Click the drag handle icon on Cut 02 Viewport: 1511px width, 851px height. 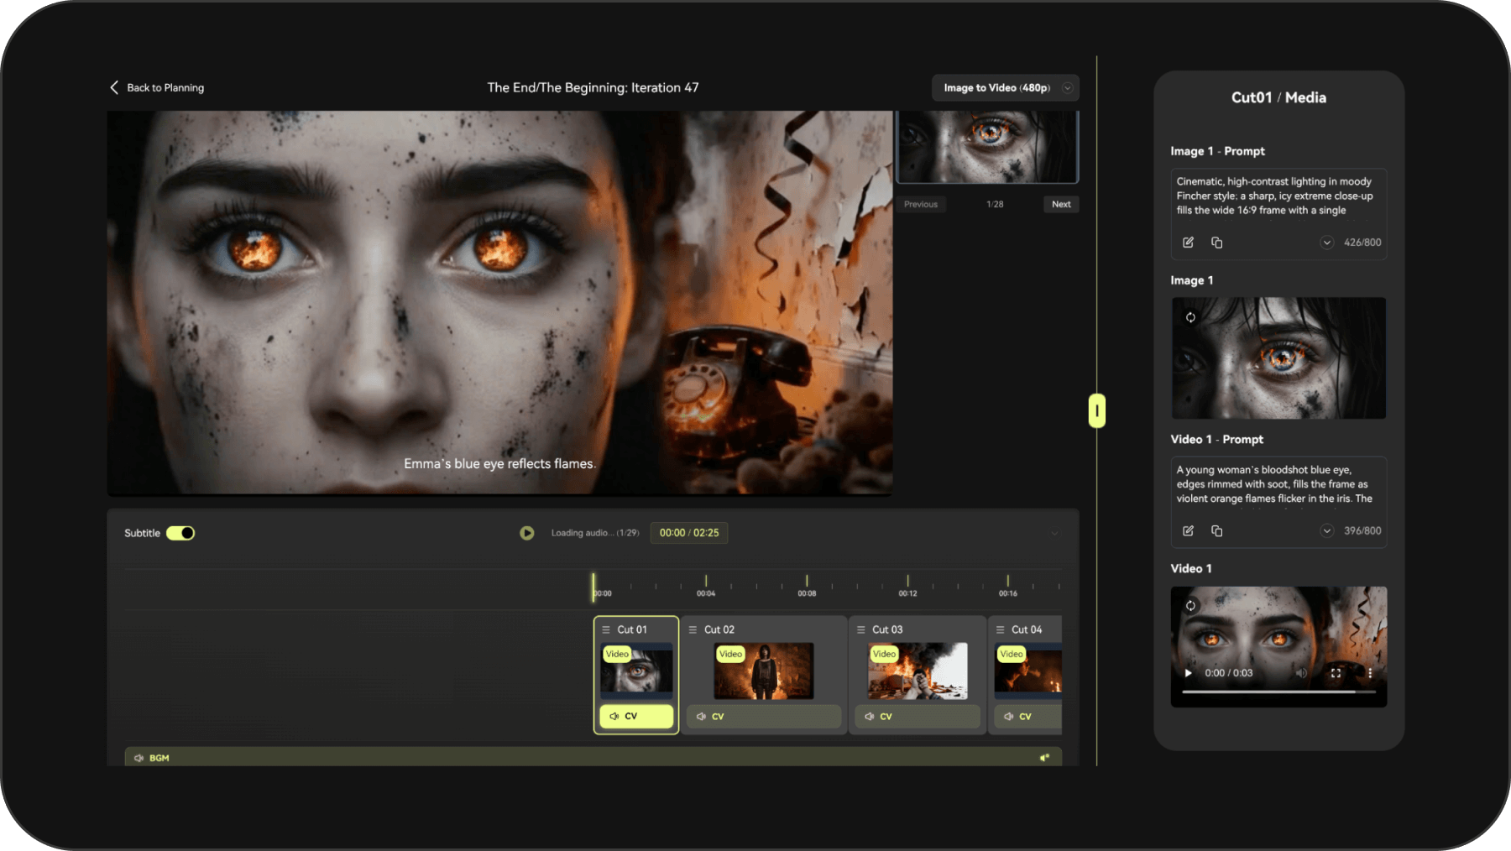[693, 629]
